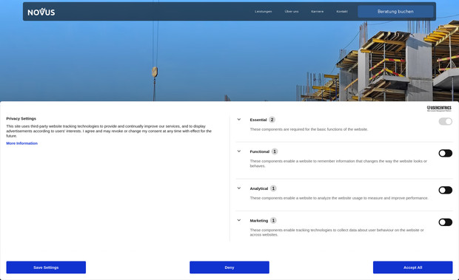Expand the Marketing category chevron
This screenshot has height=280, width=459.
coord(239,220)
